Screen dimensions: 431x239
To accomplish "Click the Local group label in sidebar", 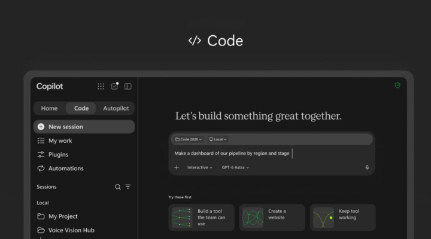I will coord(43,203).
